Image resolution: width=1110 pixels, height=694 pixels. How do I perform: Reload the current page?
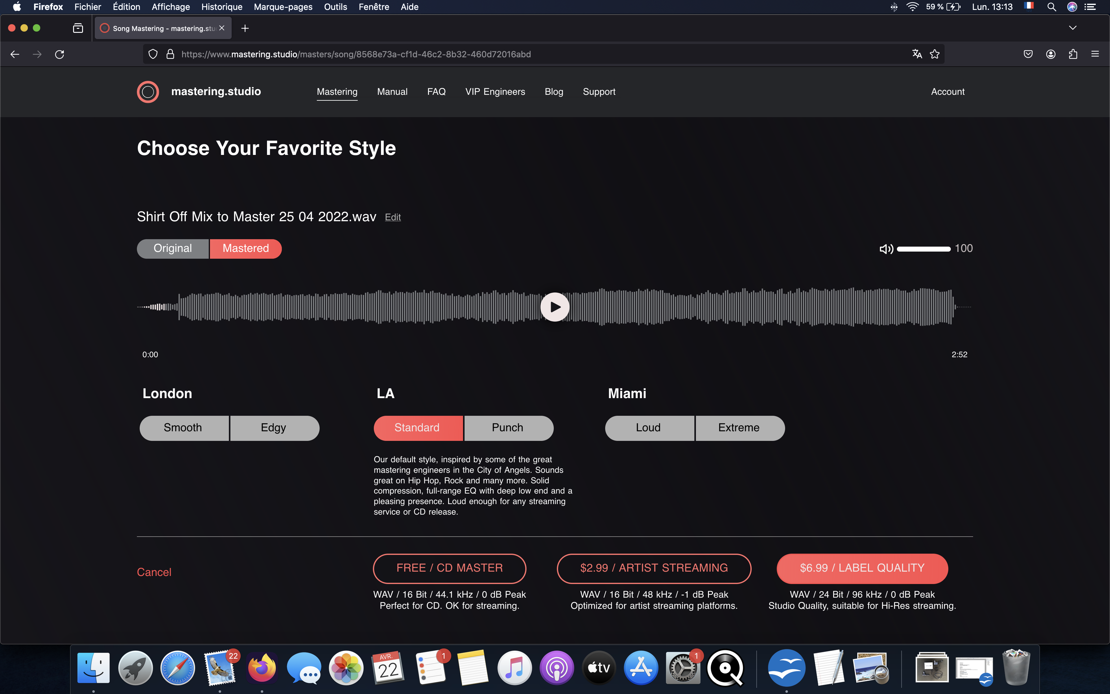pyautogui.click(x=60, y=54)
